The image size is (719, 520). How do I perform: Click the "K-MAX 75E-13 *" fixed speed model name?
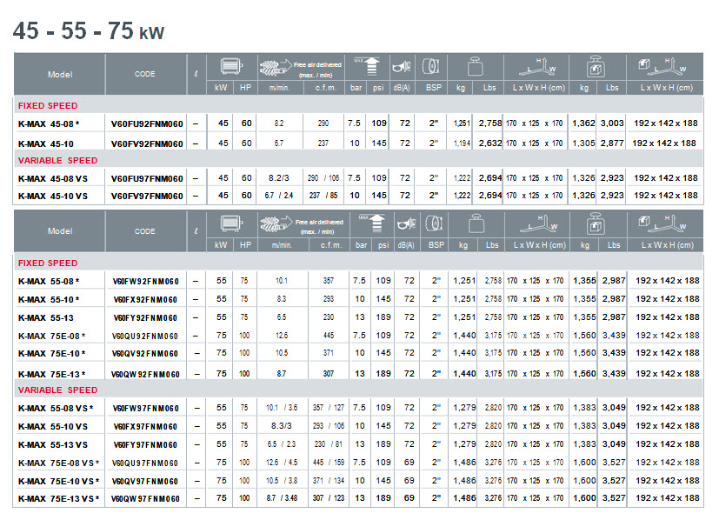point(51,374)
